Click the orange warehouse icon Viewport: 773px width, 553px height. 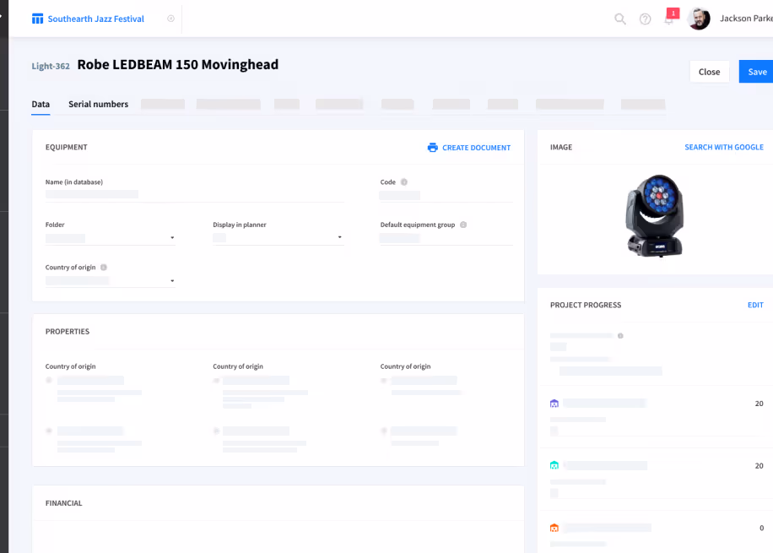[554, 528]
